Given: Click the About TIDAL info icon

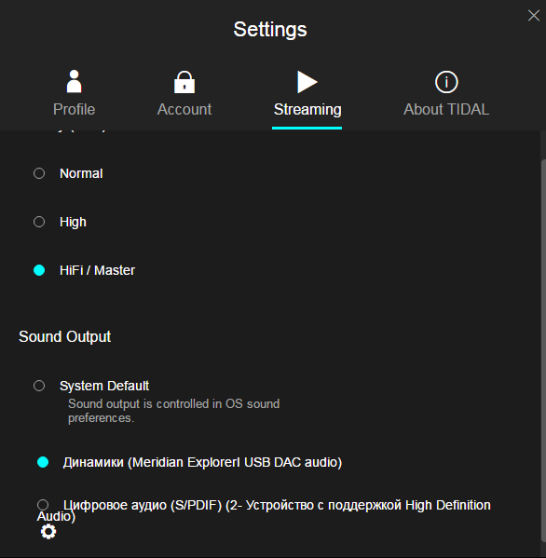Looking at the screenshot, I should click(446, 82).
